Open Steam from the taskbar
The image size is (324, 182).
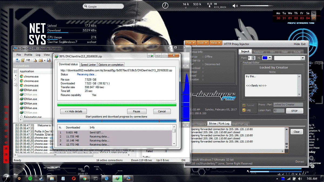pos(41,178)
